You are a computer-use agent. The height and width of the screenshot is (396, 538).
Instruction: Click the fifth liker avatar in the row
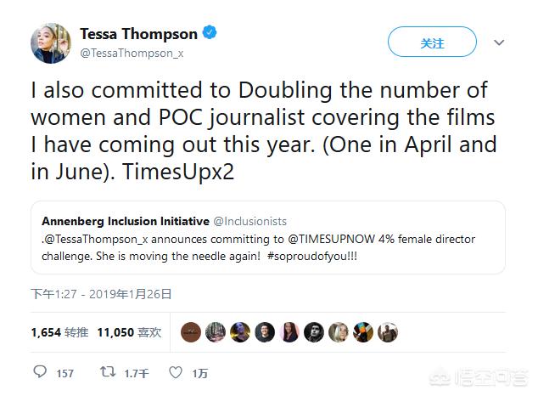pyautogui.click(x=290, y=332)
